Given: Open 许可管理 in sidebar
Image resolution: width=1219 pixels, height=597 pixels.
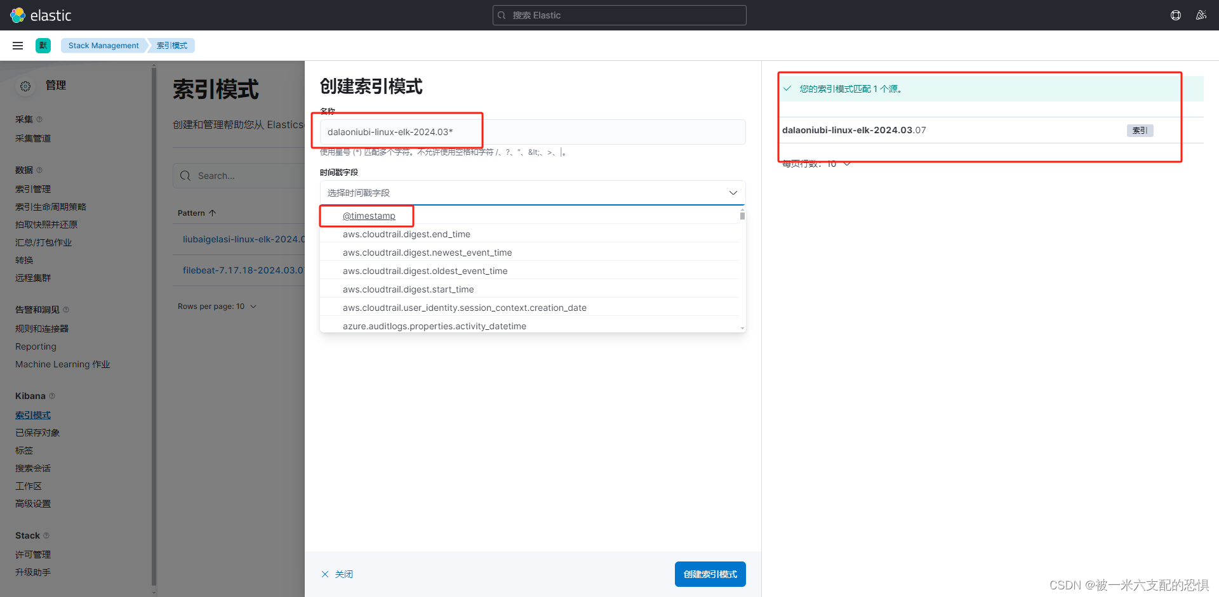Looking at the screenshot, I should coord(33,554).
